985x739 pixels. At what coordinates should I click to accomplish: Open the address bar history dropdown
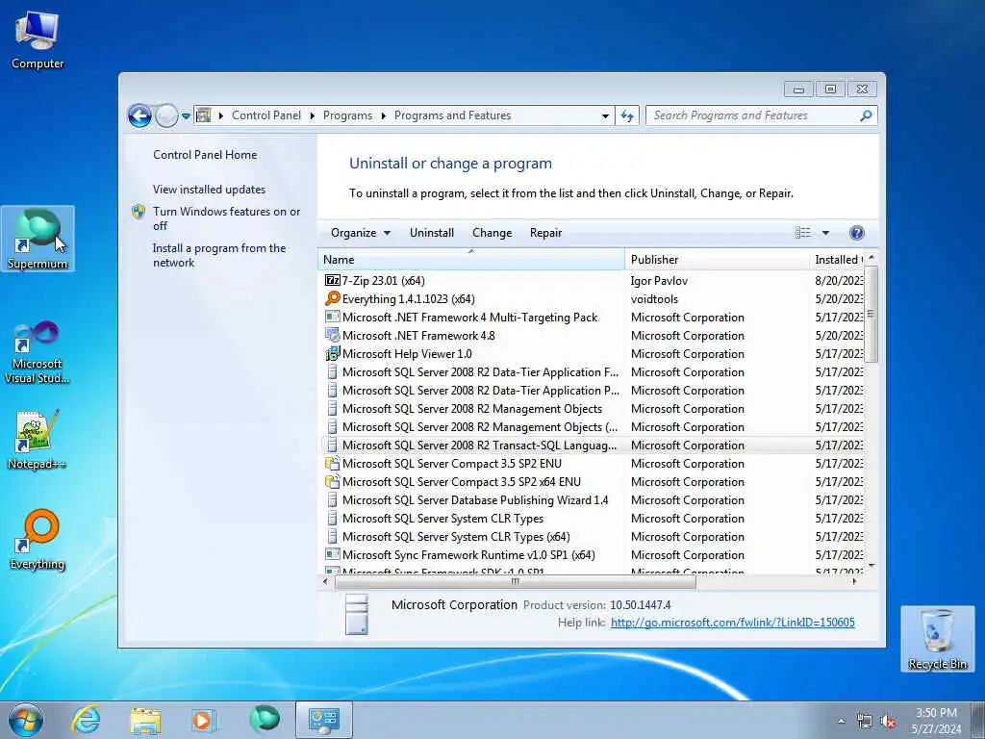[605, 115]
